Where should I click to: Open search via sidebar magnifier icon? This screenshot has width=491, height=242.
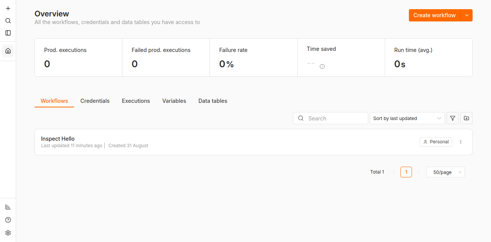point(8,21)
